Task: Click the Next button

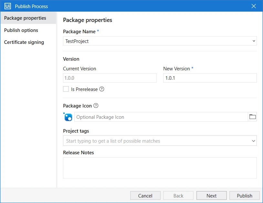Action: click(x=212, y=196)
